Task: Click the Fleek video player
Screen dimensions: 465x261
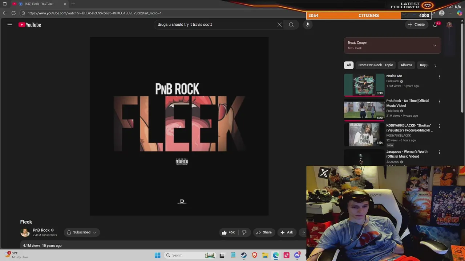Action: point(179,126)
